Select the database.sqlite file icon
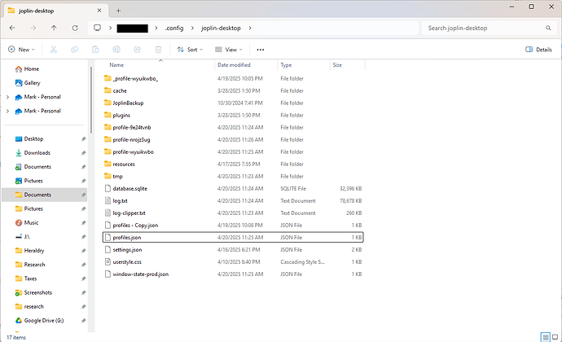Screen dimensions: 562x342 (x=108, y=189)
